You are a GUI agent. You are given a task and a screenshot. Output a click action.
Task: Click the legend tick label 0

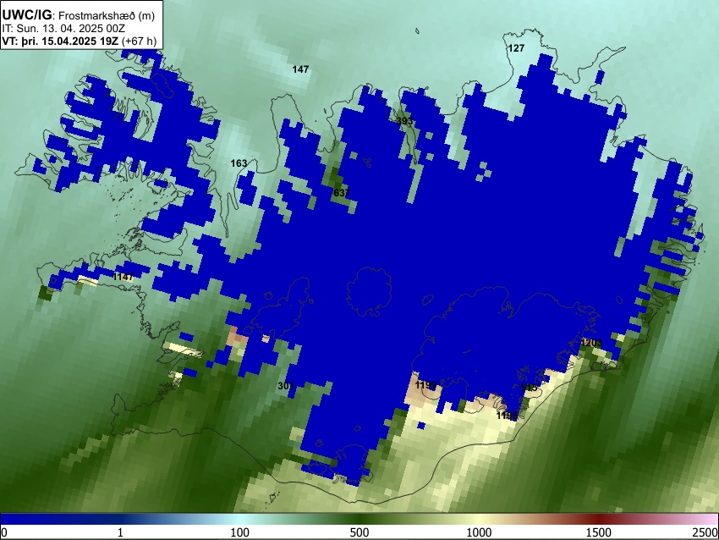point(4,532)
